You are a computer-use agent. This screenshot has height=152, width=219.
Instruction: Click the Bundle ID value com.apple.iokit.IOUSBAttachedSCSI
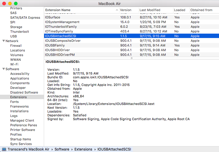click(101, 77)
